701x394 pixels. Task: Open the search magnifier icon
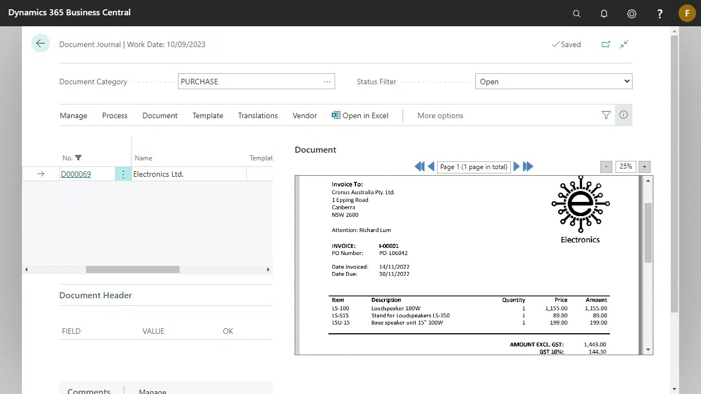pyautogui.click(x=577, y=14)
